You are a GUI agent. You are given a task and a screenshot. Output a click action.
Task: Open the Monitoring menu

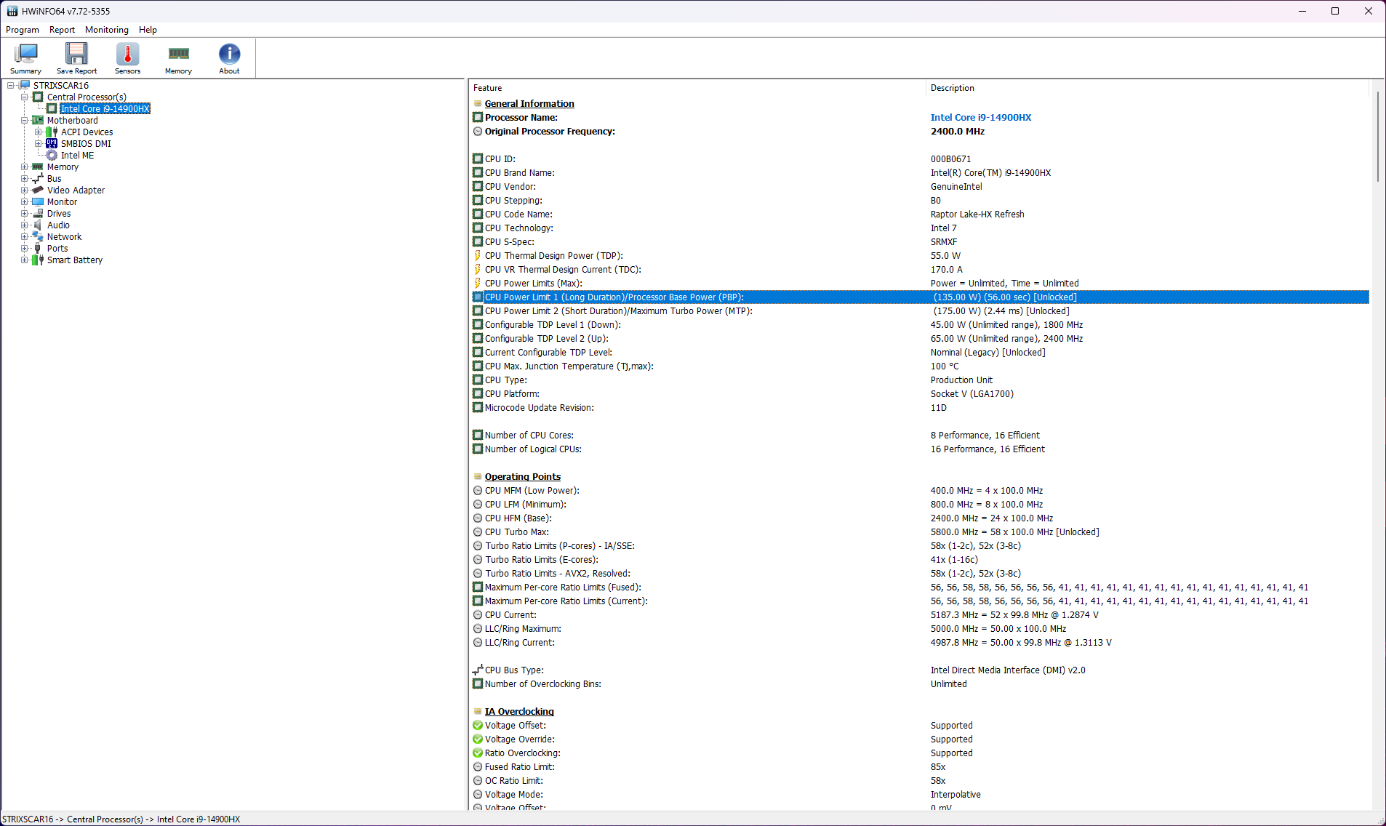pos(107,30)
